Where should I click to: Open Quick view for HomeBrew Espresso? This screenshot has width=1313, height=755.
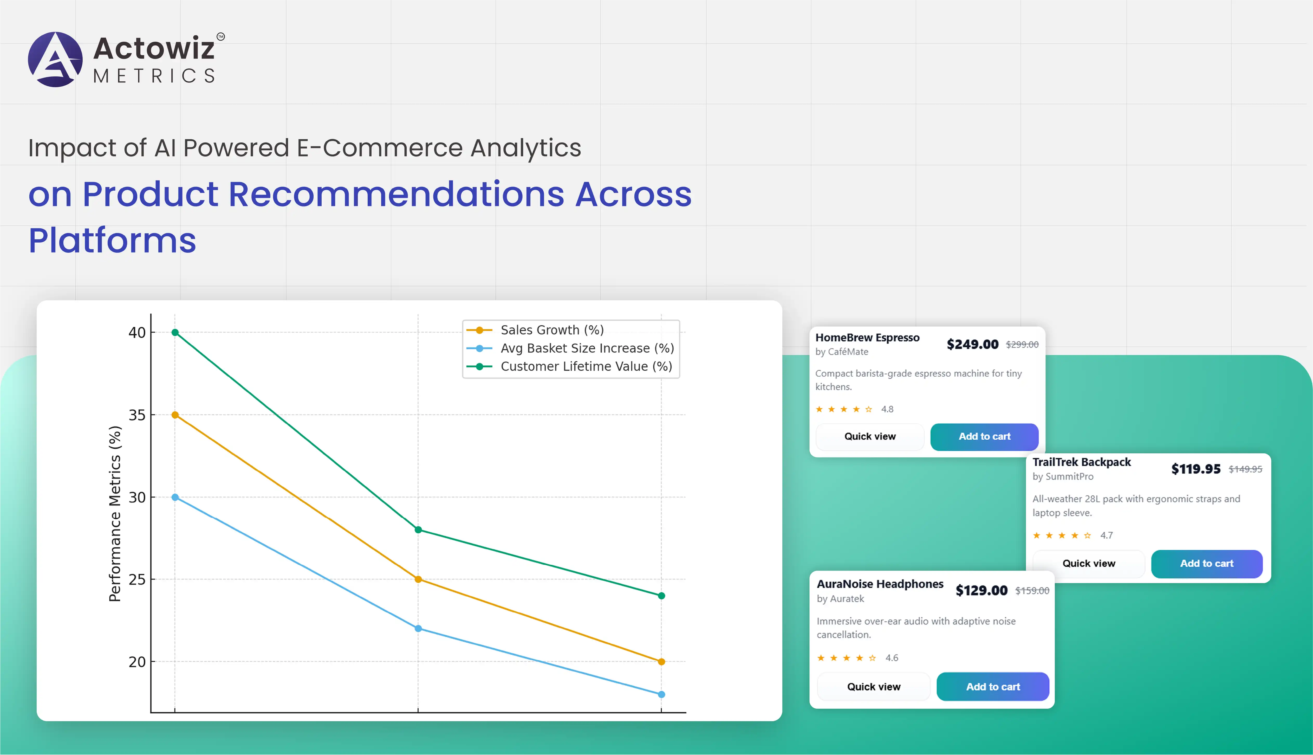(870, 437)
